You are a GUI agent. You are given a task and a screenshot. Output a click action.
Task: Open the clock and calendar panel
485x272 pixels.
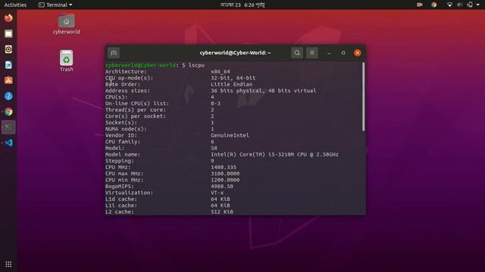242,5
